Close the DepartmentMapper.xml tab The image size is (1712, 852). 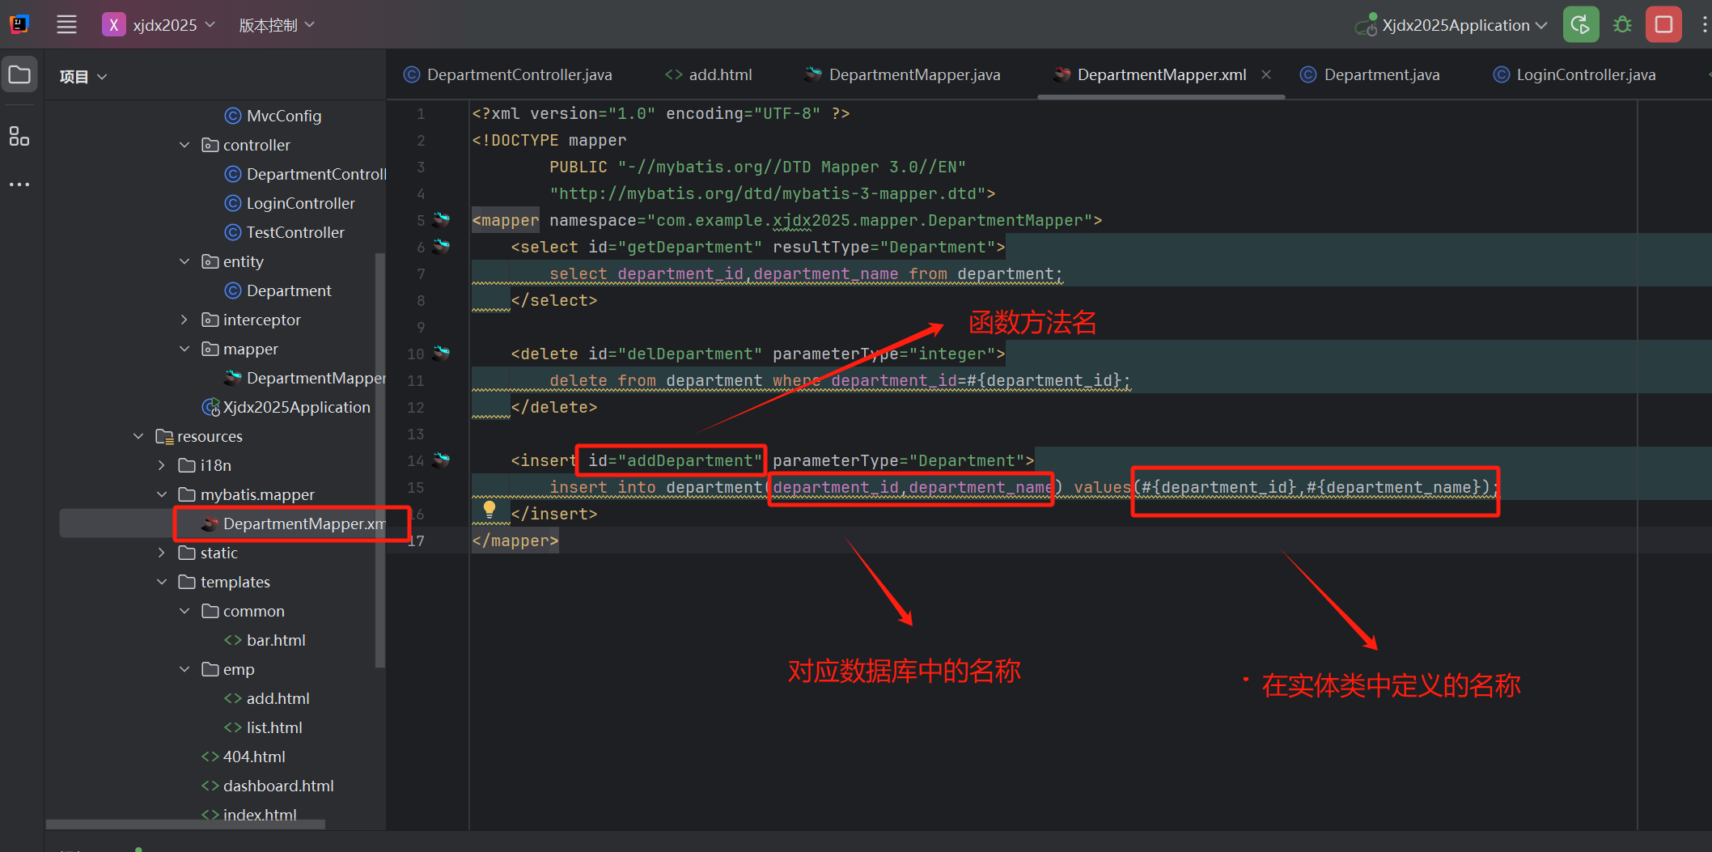click(1266, 74)
